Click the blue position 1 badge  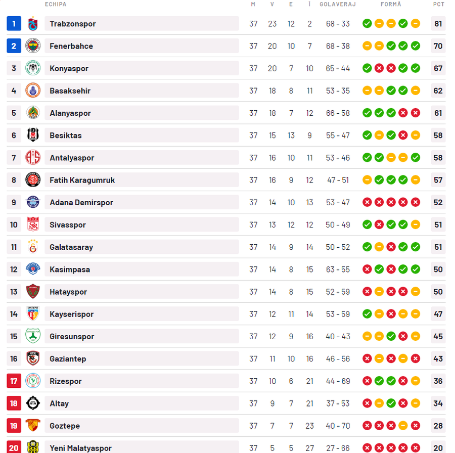(x=14, y=23)
